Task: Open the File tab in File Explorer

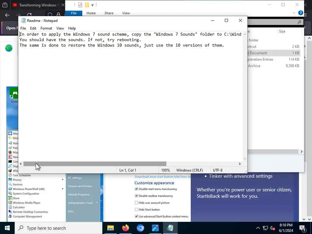Action: pos(74,13)
